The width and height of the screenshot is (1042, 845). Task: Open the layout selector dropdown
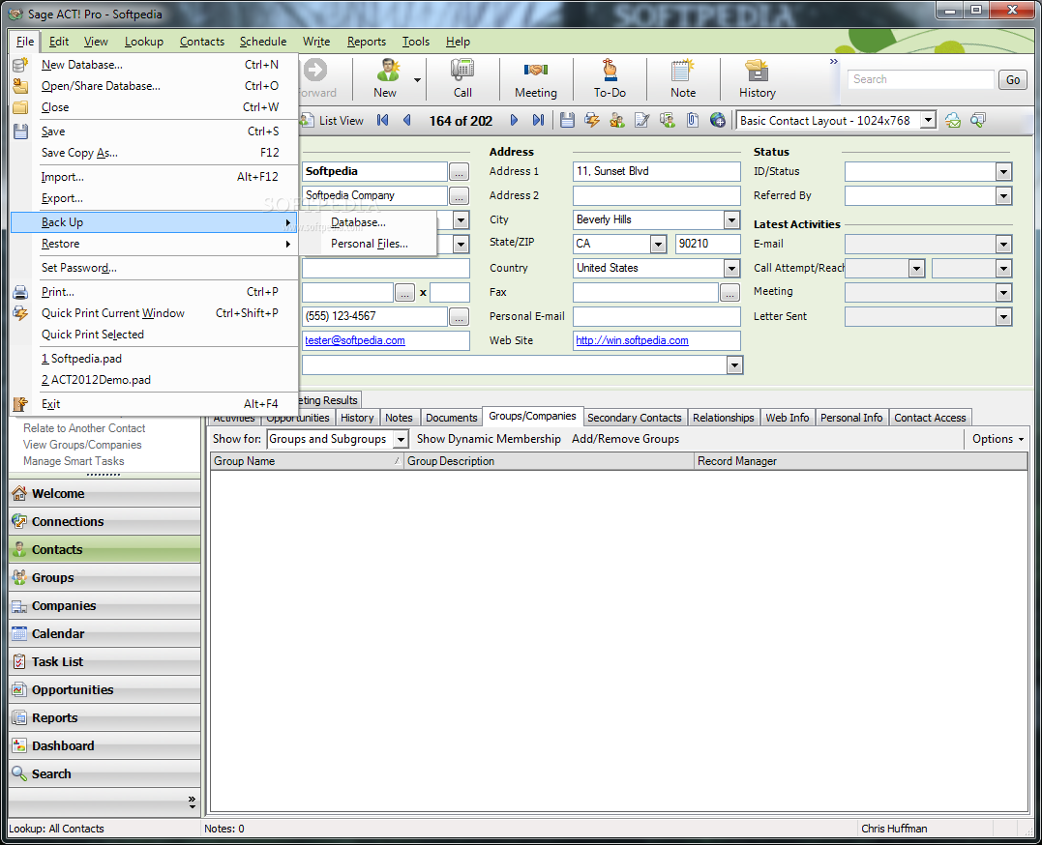pos(929,120)
